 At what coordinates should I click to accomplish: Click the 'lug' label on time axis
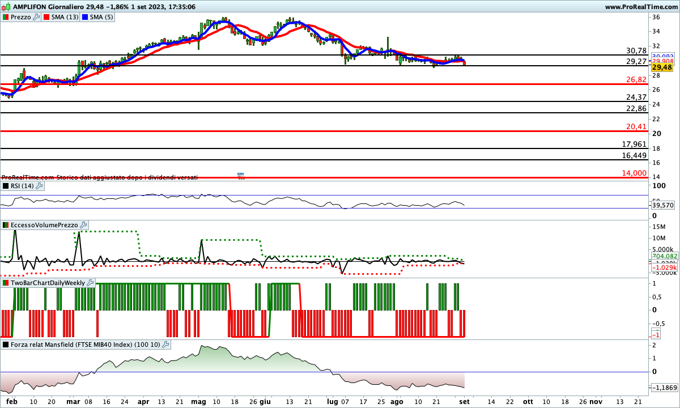[333, 401]
